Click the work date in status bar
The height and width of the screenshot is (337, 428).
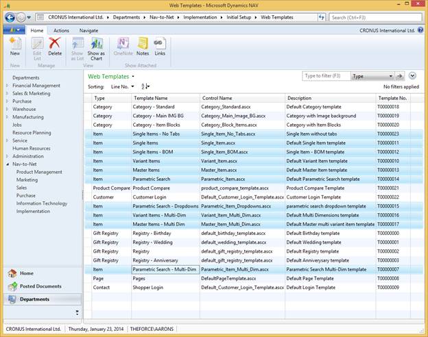(x=96, y=329)
